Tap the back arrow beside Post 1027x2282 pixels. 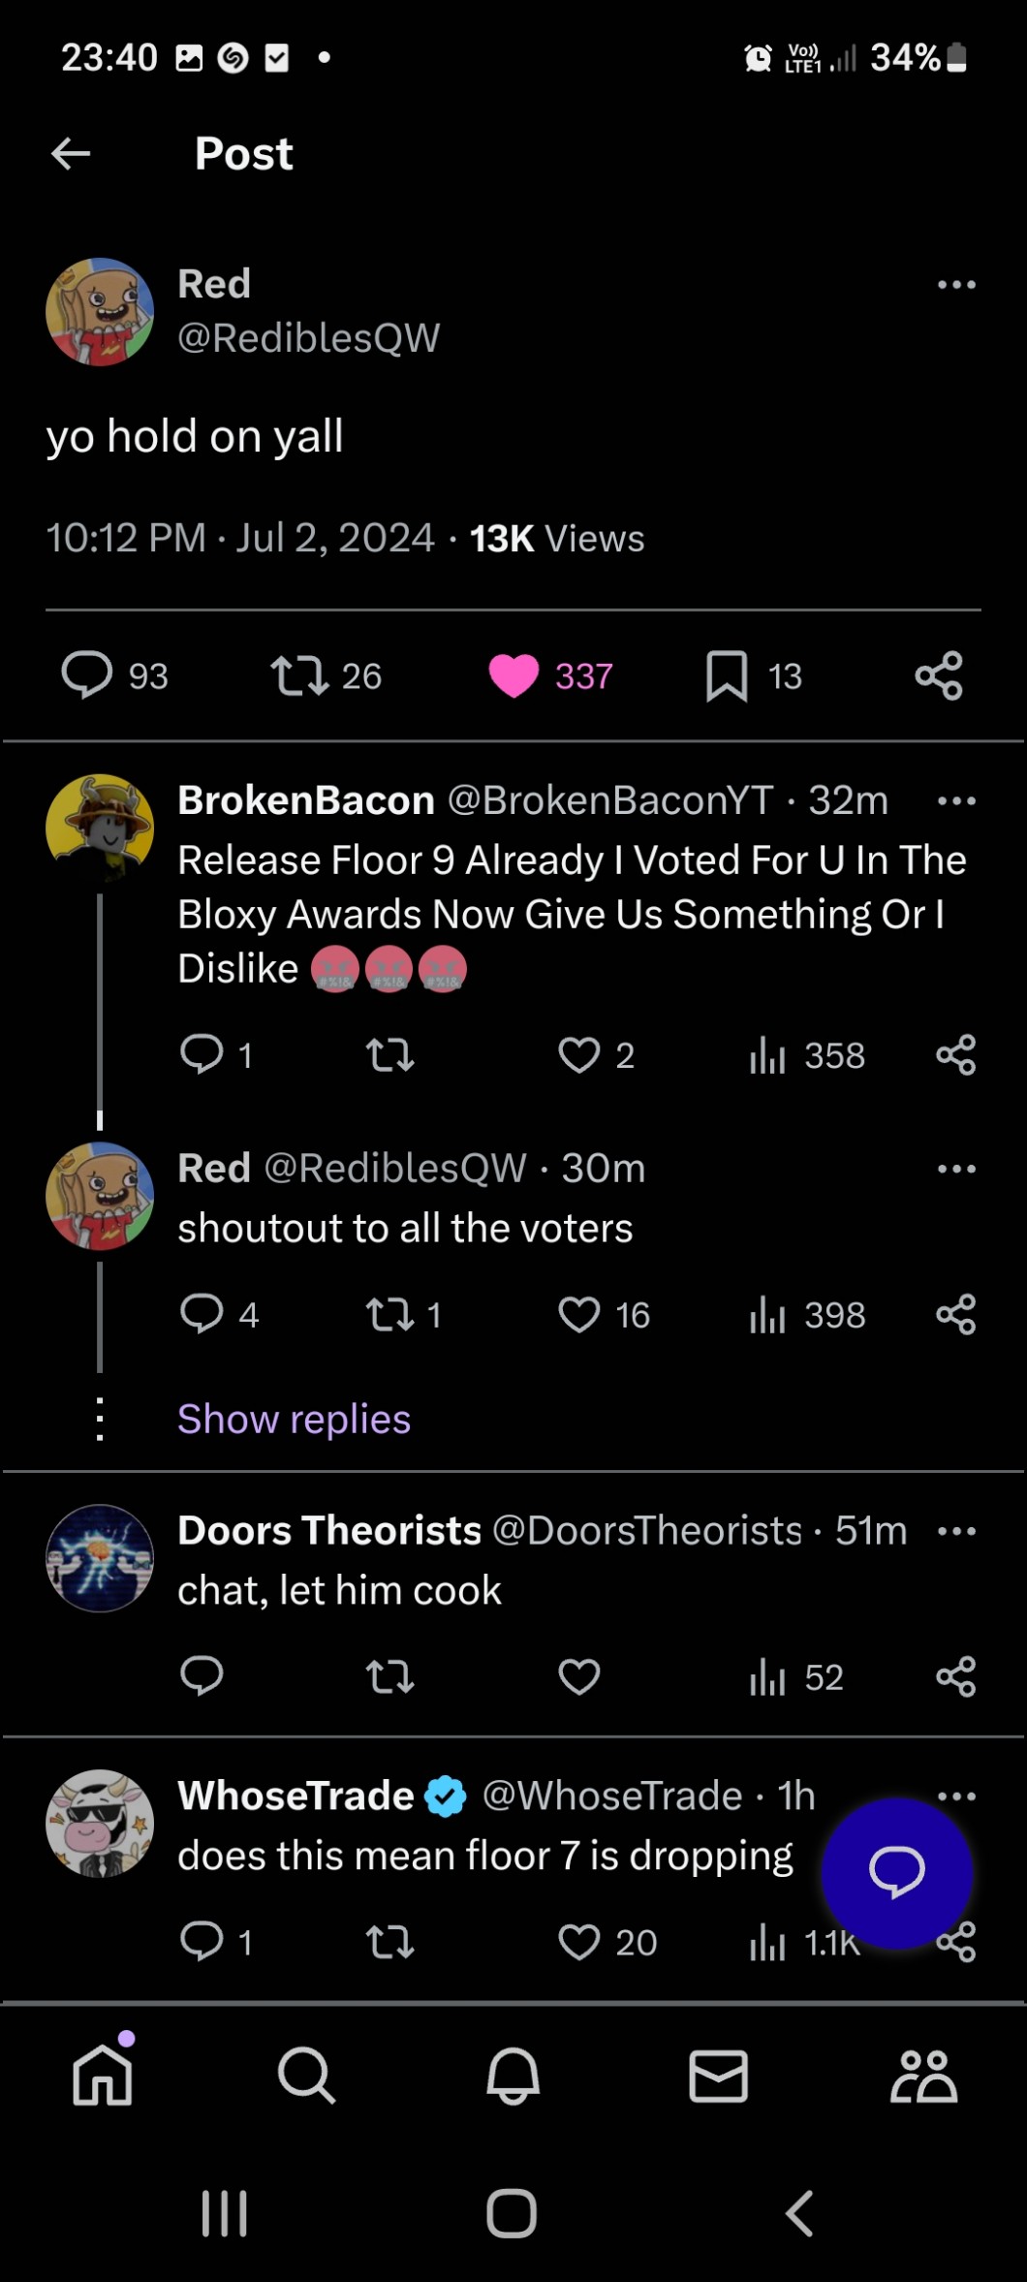click(x=71, y=153)
